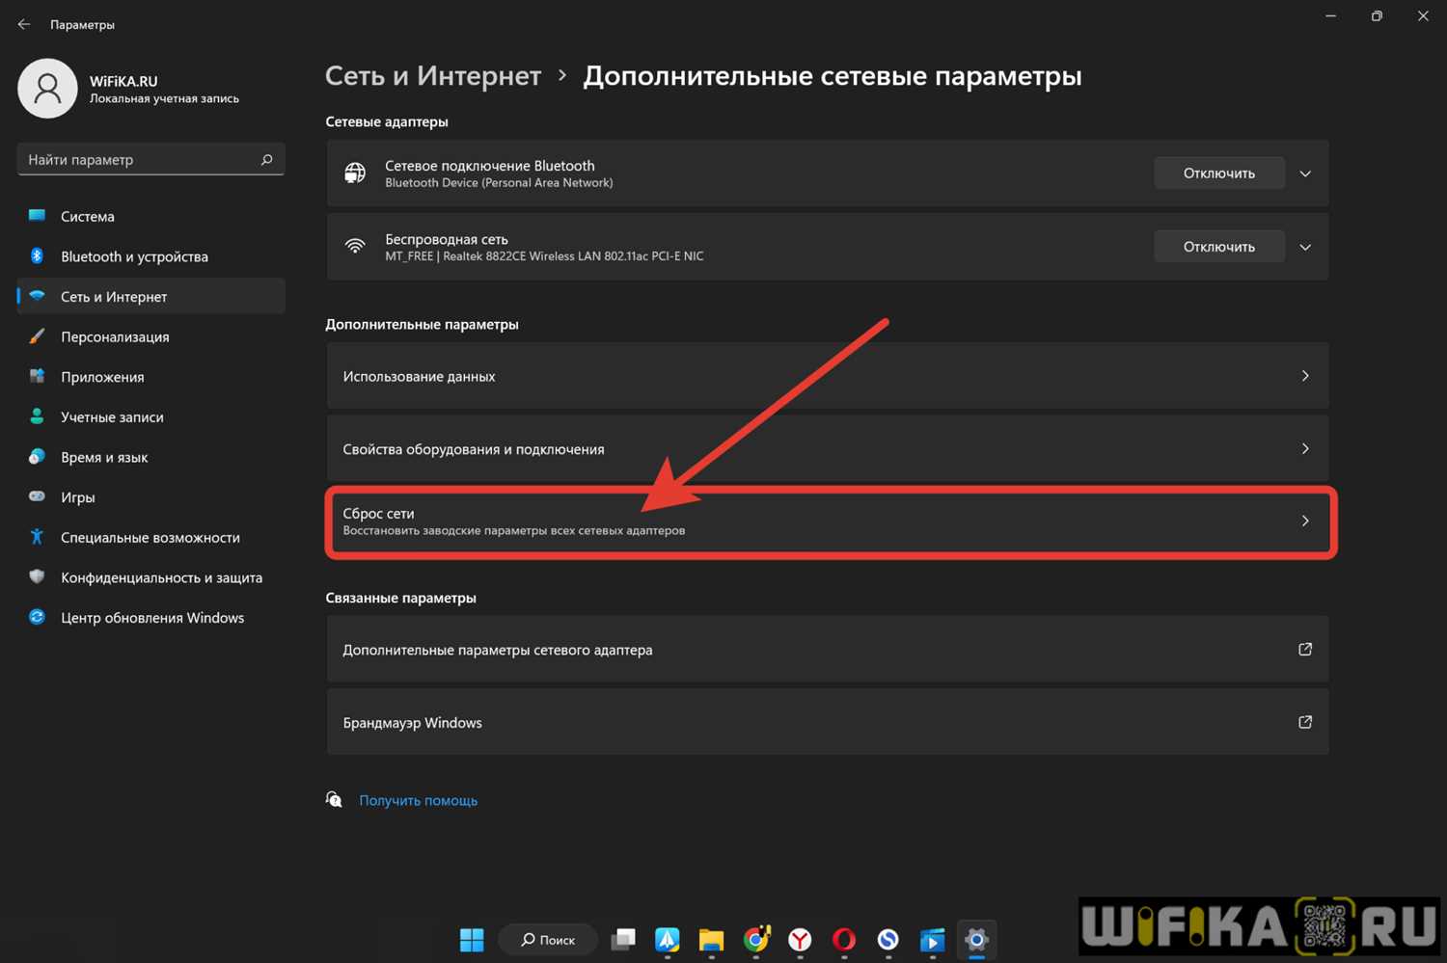Go back with the arrow next to Параметры
Screen dimensions: 1447x963
[x=24, y=24]
